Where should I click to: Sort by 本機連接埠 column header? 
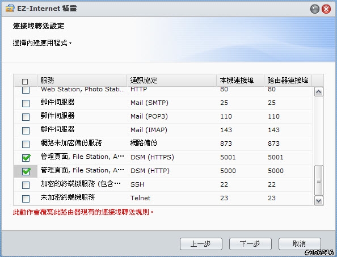click(241, 81)
